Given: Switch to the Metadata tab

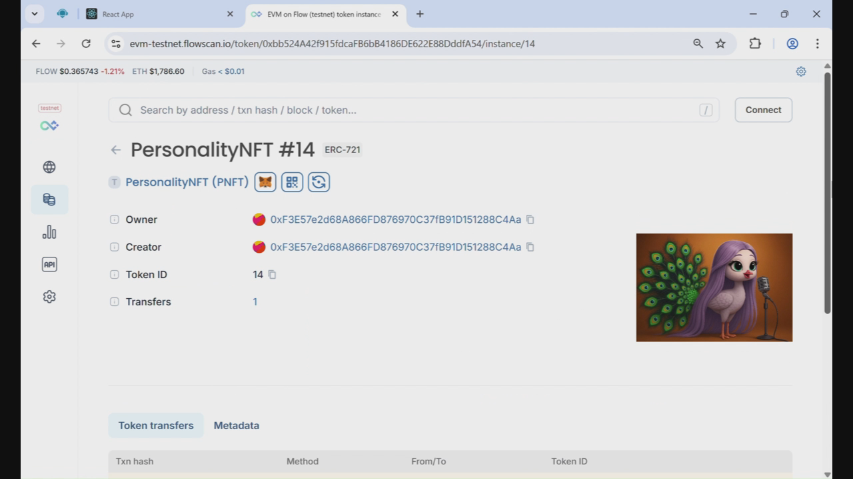Looking at the screenshot, I should (237, 425).
